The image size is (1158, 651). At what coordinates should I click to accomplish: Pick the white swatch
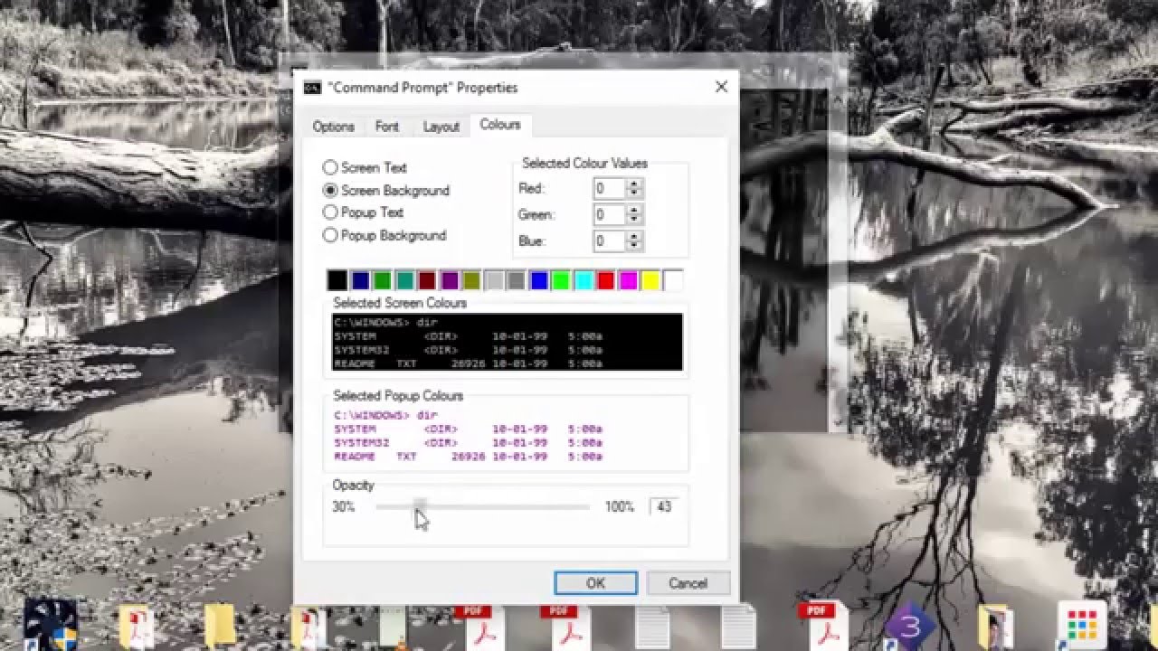(x=673, y=280)
